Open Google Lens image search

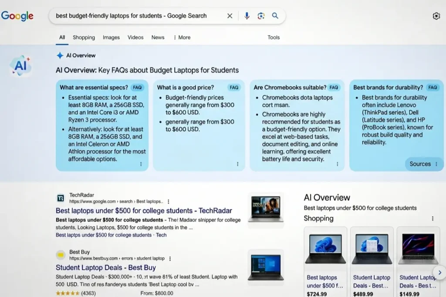(261, 16)
